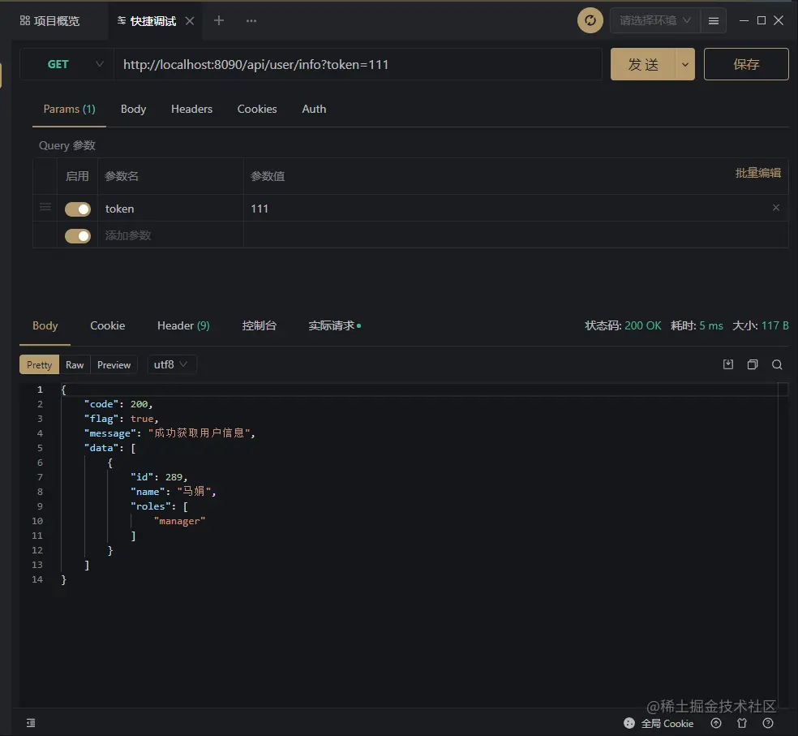Click the 117 B size value
The height and width of the screenshot is (736, 798).
(774, 325)
